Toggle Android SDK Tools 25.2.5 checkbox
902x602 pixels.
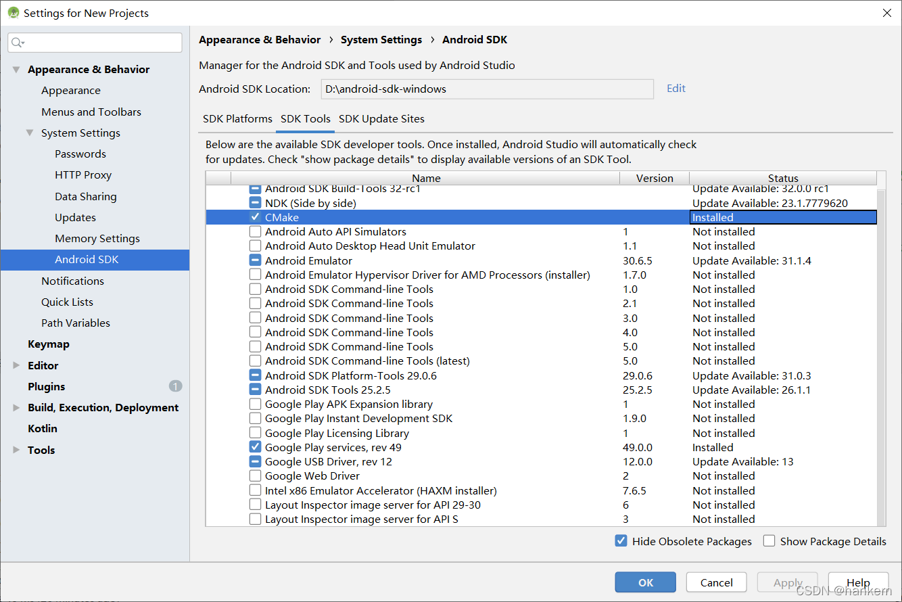pos(255,390)
